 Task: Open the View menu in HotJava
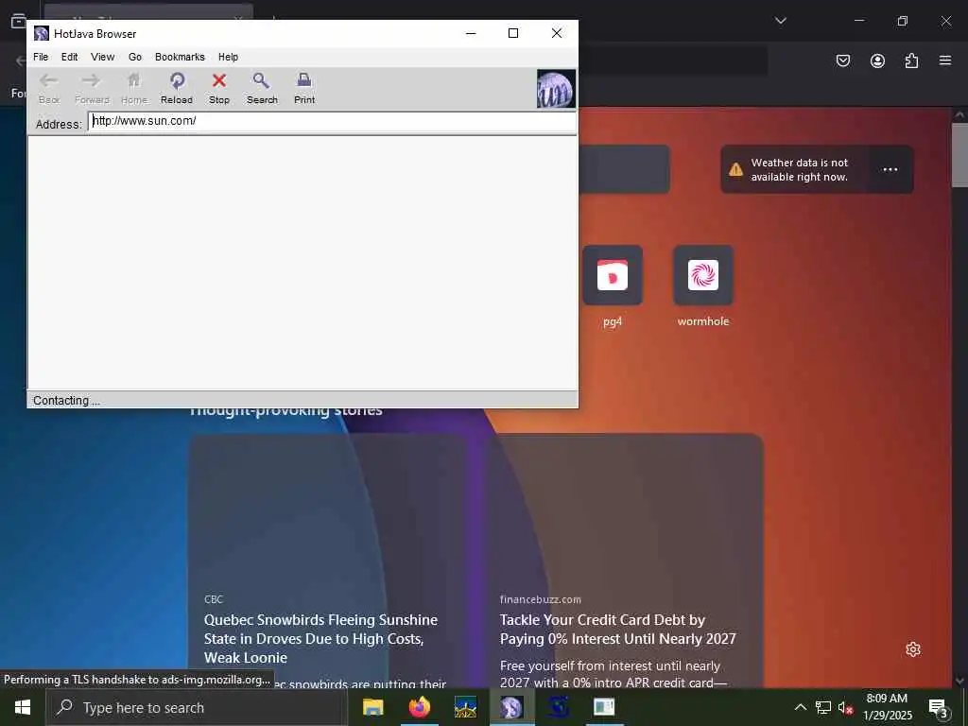tap(102, 57)
